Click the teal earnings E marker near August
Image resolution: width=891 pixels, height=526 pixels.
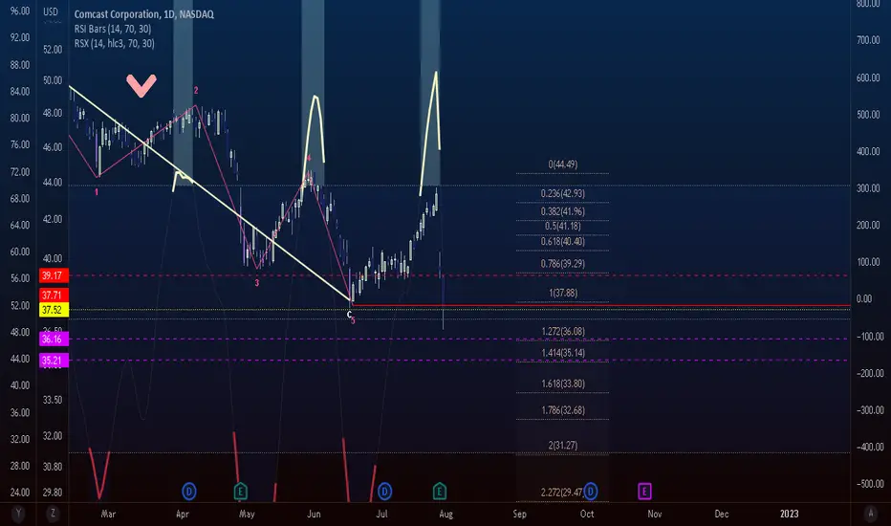[439, 491]
